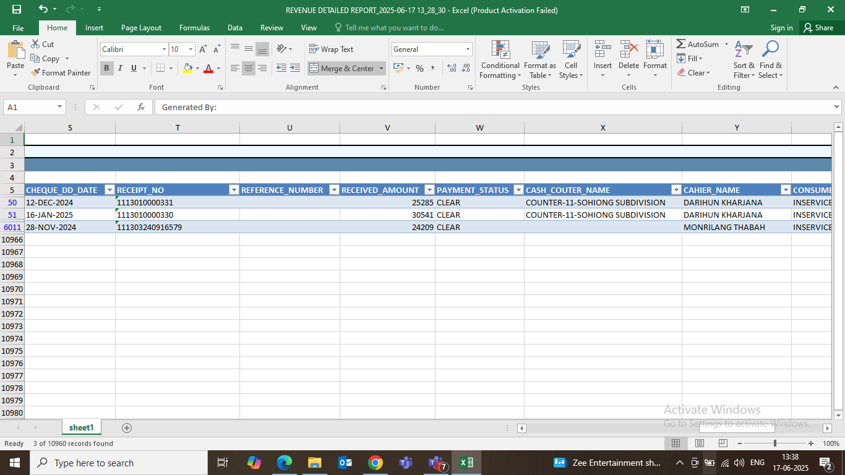
Task: Click the Find & Select magnifier icon
Action: [x=770, y=50]
